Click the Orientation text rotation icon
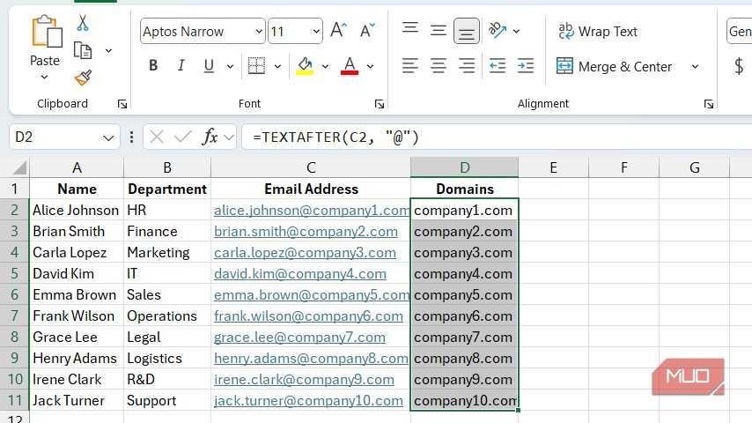752x423 pixels. tap(498, 31)
